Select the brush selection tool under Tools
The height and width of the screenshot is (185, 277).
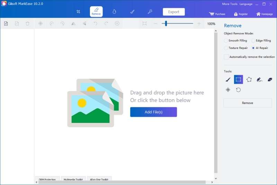point(228,80)
